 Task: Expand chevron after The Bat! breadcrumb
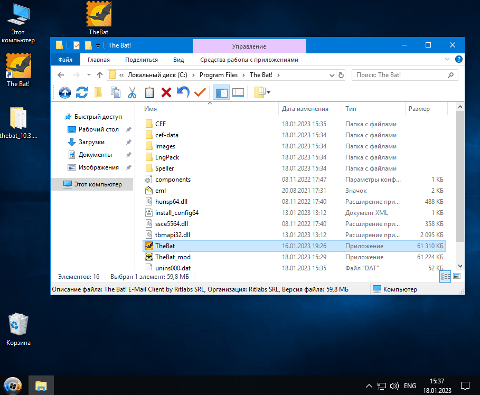(x=278, y=75)
